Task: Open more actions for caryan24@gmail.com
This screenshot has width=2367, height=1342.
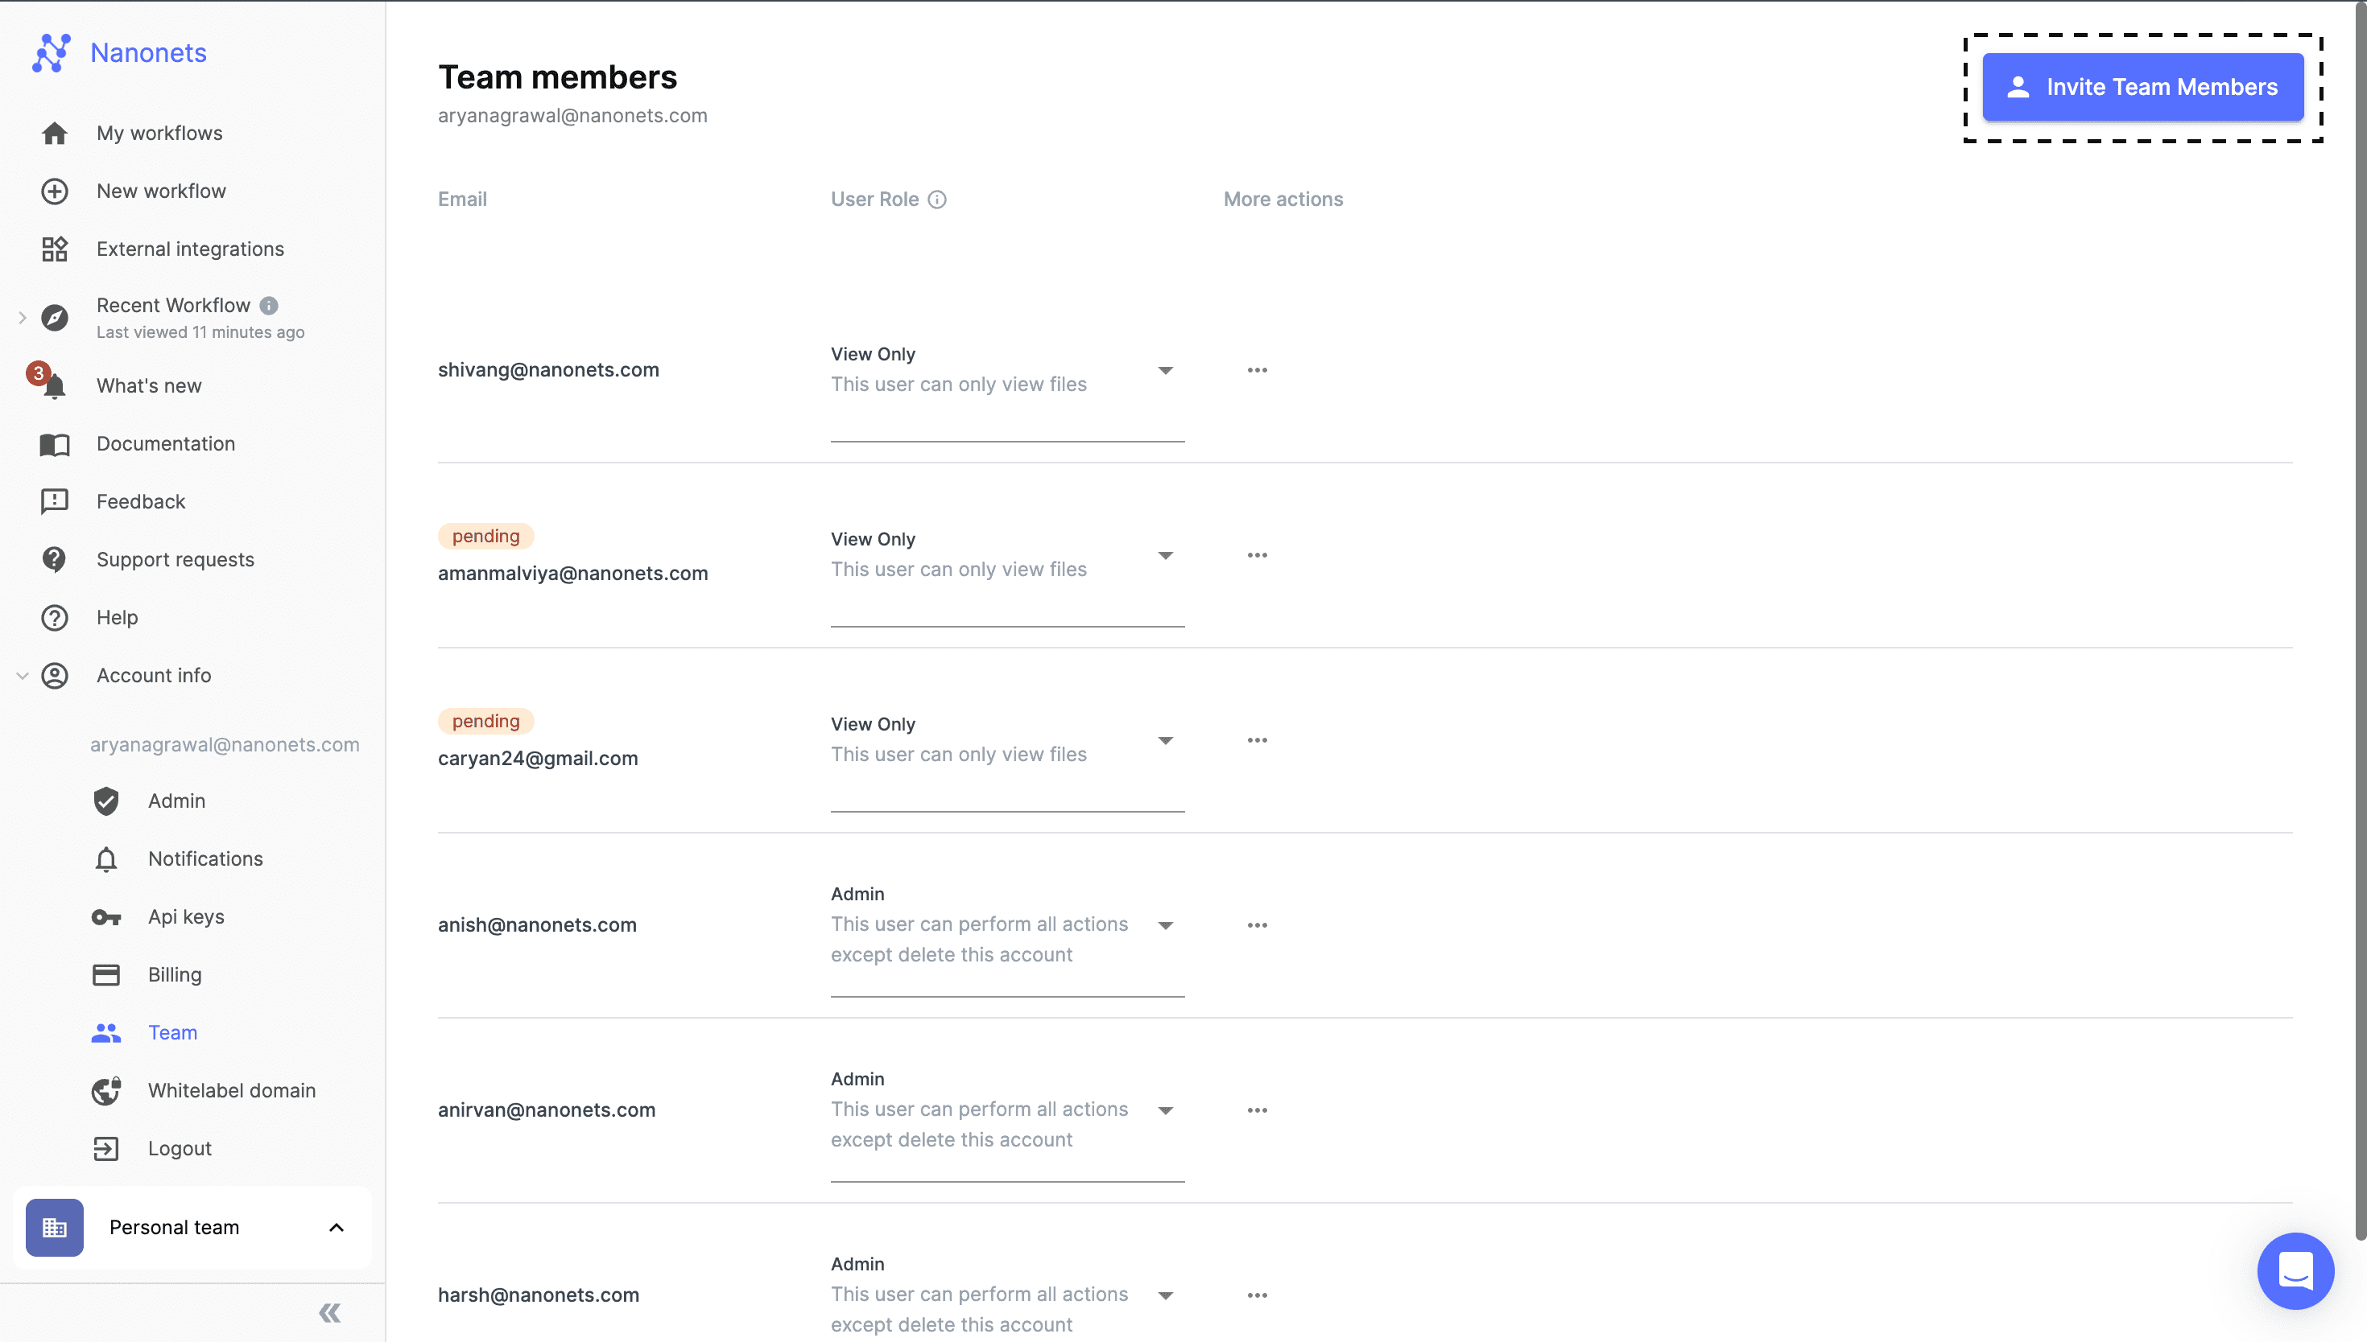Action: click(x=1257, y=740)
